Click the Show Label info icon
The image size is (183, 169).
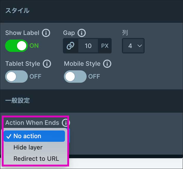tap(46, 33)
